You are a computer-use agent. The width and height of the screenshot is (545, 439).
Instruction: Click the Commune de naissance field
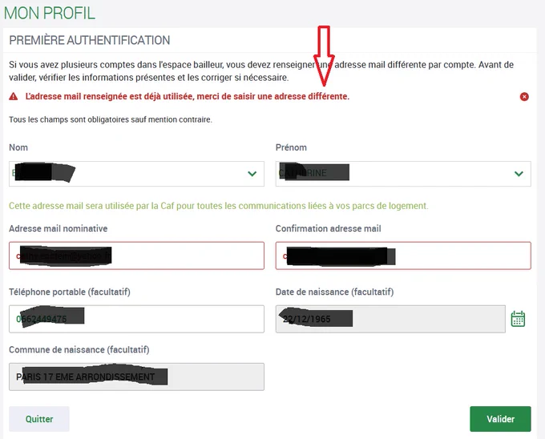[136, 377]
